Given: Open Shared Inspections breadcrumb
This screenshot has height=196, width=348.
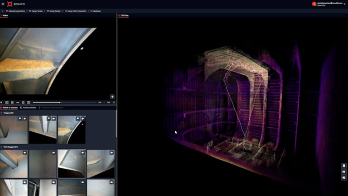Looking at the screenshot, I should point(15,11).
